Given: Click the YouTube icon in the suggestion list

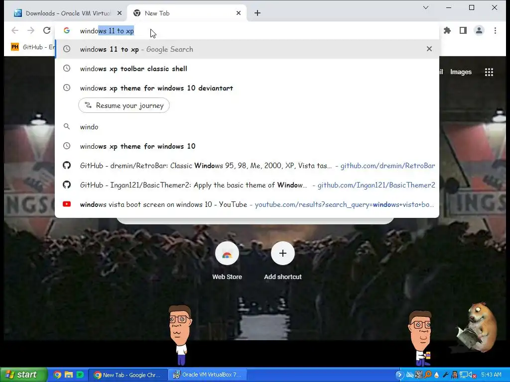Looking at the screenshot, I should [x=67, y=204].
